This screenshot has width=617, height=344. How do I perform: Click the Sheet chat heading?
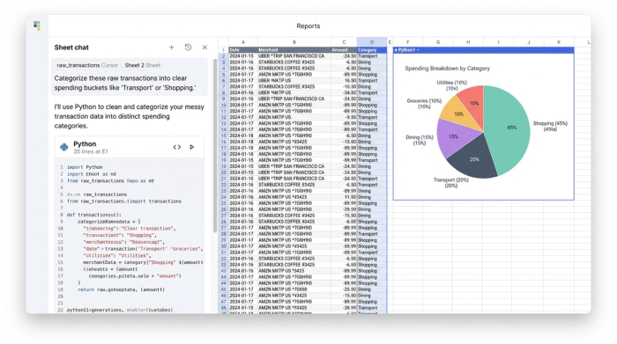[x=71, y=48]
